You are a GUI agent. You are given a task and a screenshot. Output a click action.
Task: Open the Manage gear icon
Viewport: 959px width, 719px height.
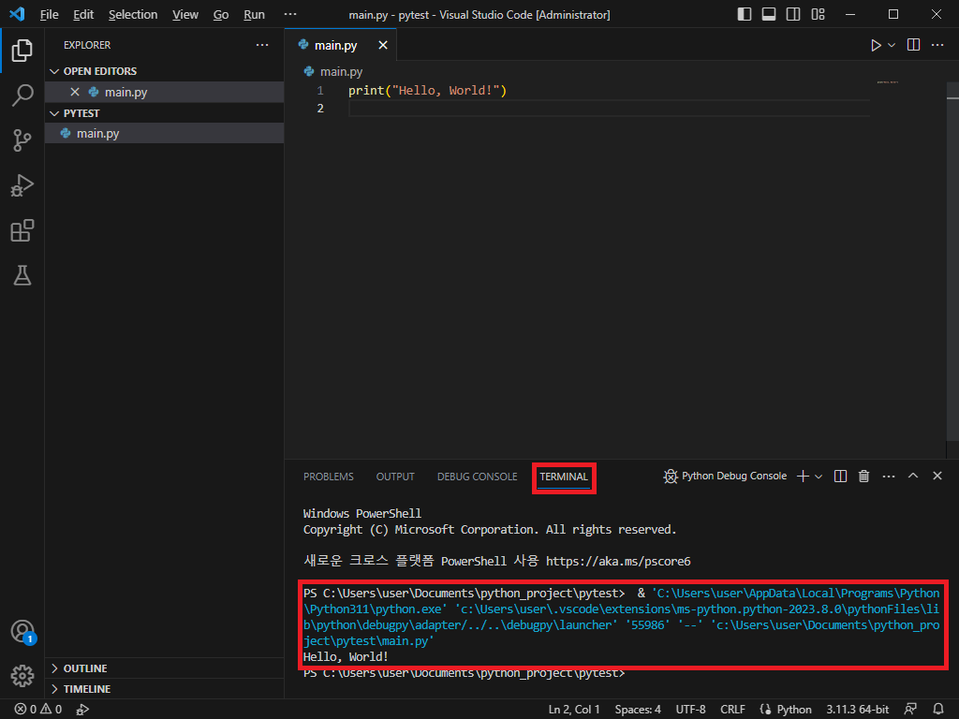pyautogui.click(x=22, y=675)
